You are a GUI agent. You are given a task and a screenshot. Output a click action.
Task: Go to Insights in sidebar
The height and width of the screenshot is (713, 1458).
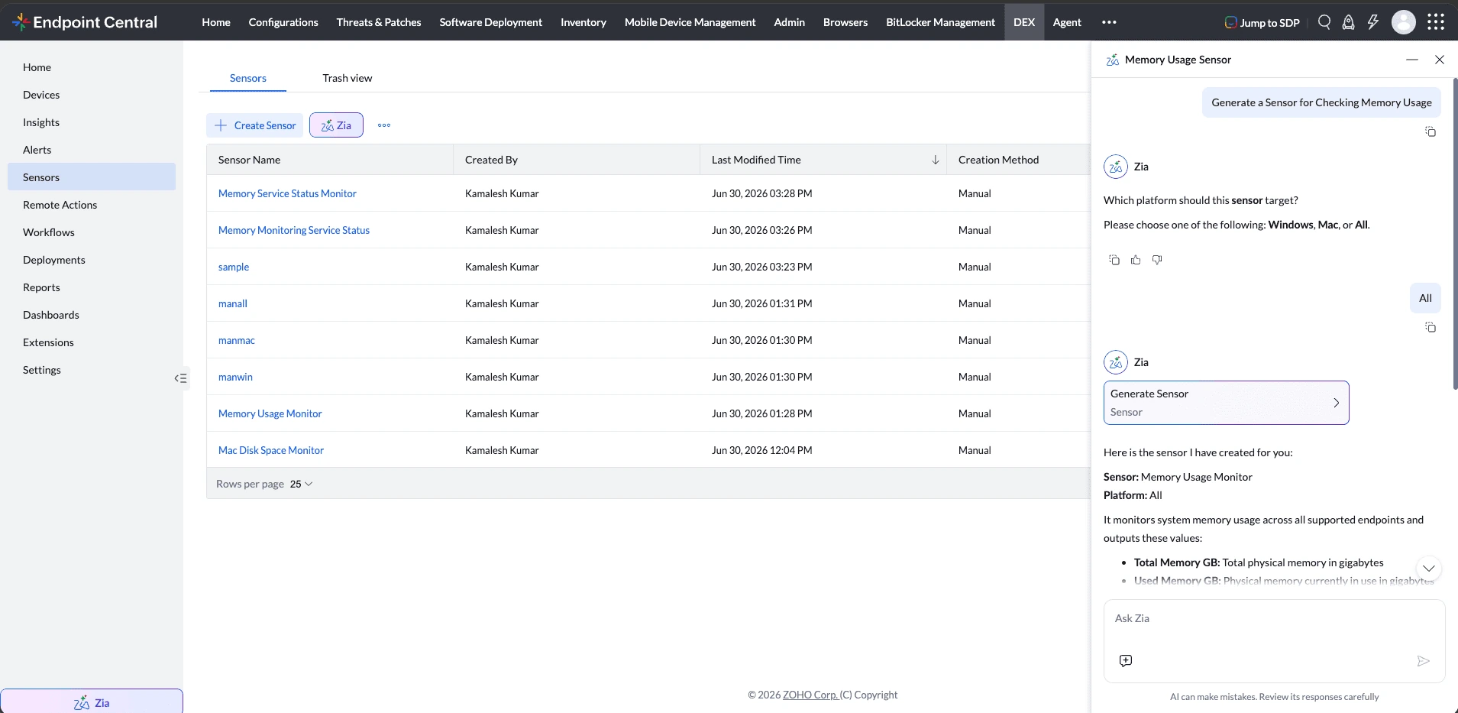point(92,122)
